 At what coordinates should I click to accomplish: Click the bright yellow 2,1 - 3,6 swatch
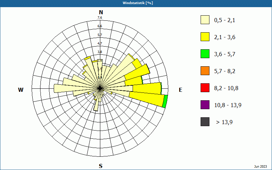pyautogui.click(x=205, y=37)
